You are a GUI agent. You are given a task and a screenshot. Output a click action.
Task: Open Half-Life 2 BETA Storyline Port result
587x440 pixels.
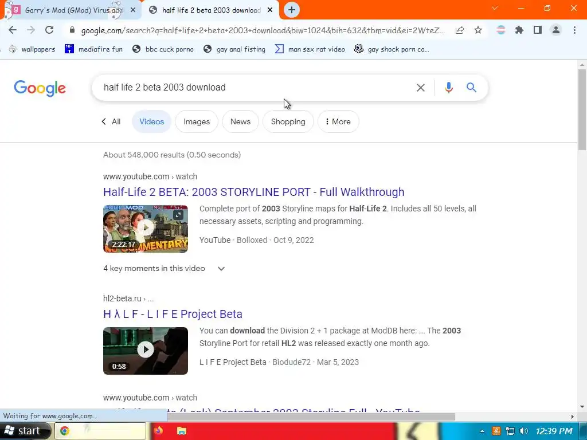click(254, 192)
